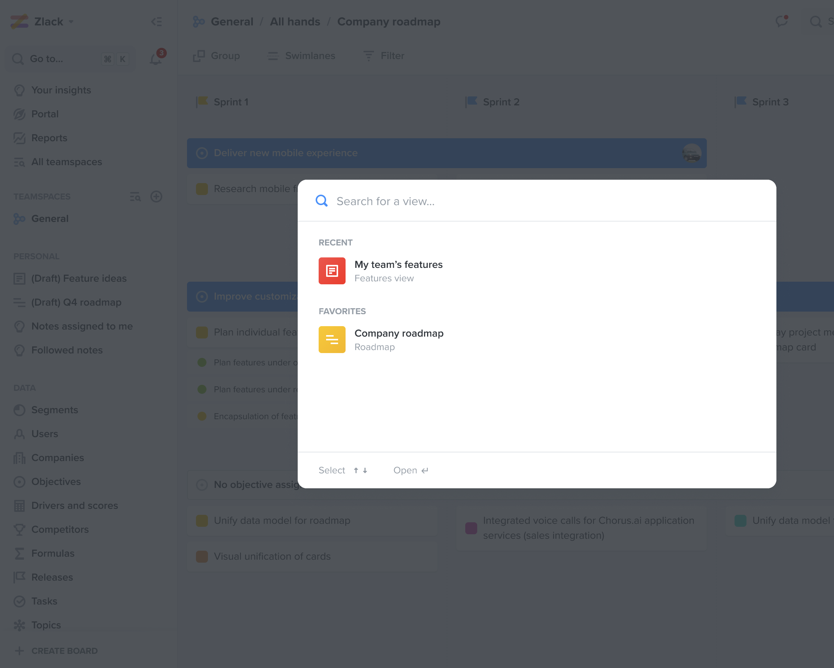
Task: Open the Portal sidebar item
Action: pyautogui.click(x=45, y=114)
